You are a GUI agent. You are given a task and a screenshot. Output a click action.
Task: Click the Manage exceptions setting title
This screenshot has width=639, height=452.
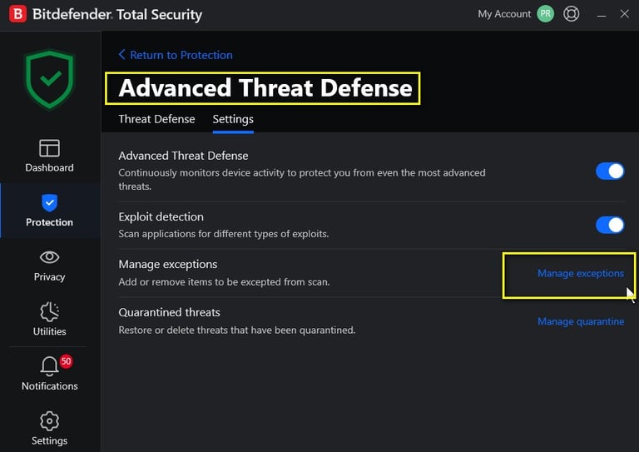pyautogui.click(x=168, y=265)
